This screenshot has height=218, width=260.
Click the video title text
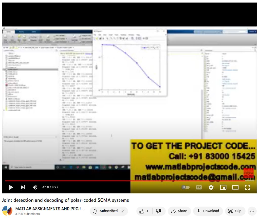tap(65, 200)
